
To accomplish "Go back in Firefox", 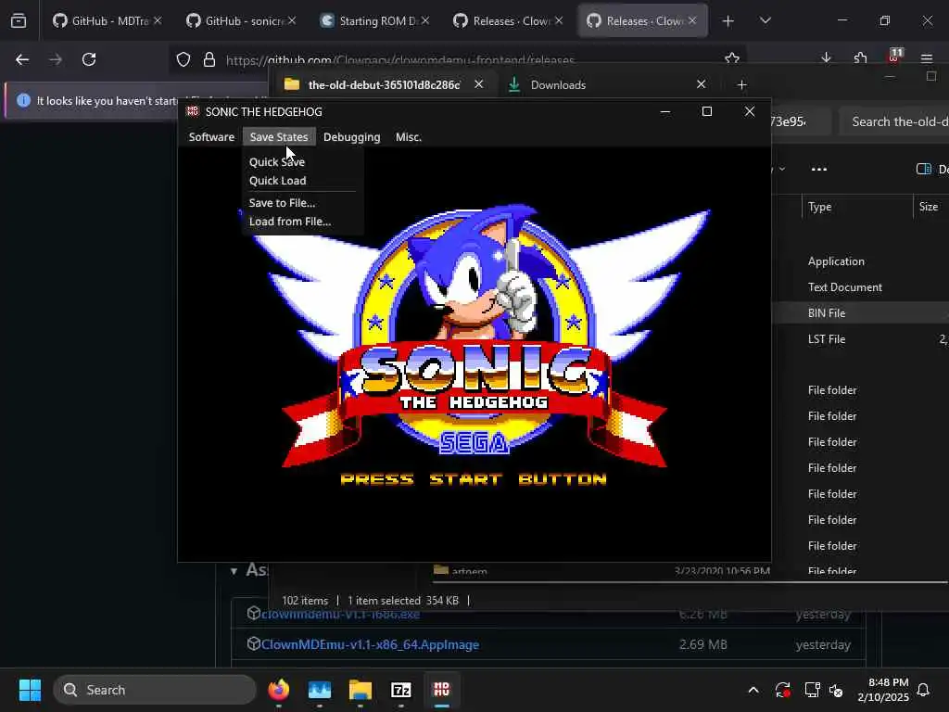I will tap(22, 59).
